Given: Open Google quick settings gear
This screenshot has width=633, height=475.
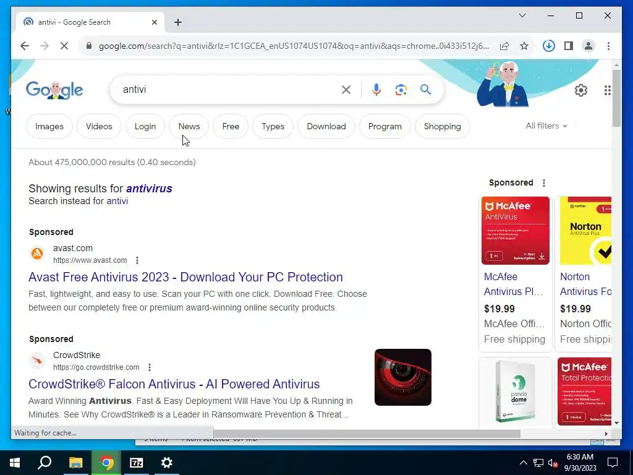Looking at the screenshot, I should click(581, 90).
